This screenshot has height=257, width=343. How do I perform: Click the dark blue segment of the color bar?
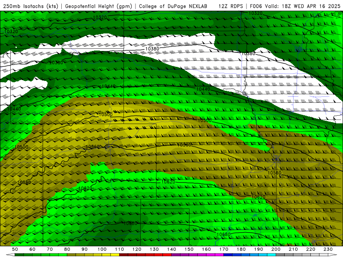tap(228, 254)
